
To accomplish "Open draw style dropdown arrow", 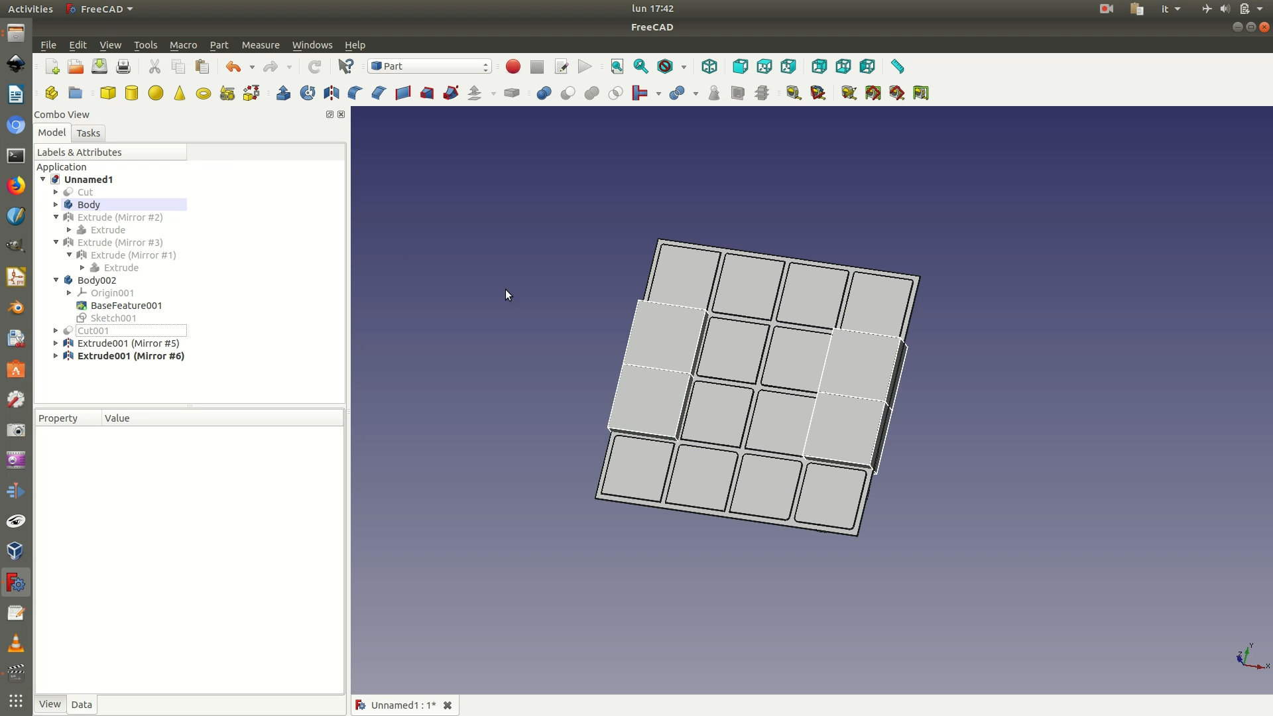I will [x=684, y=67].
